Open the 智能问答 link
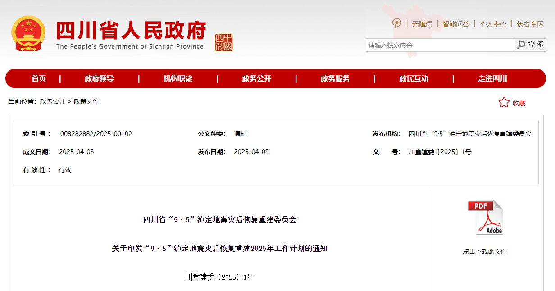The width and height of the screenshot is (555, 291). point(455,24)
